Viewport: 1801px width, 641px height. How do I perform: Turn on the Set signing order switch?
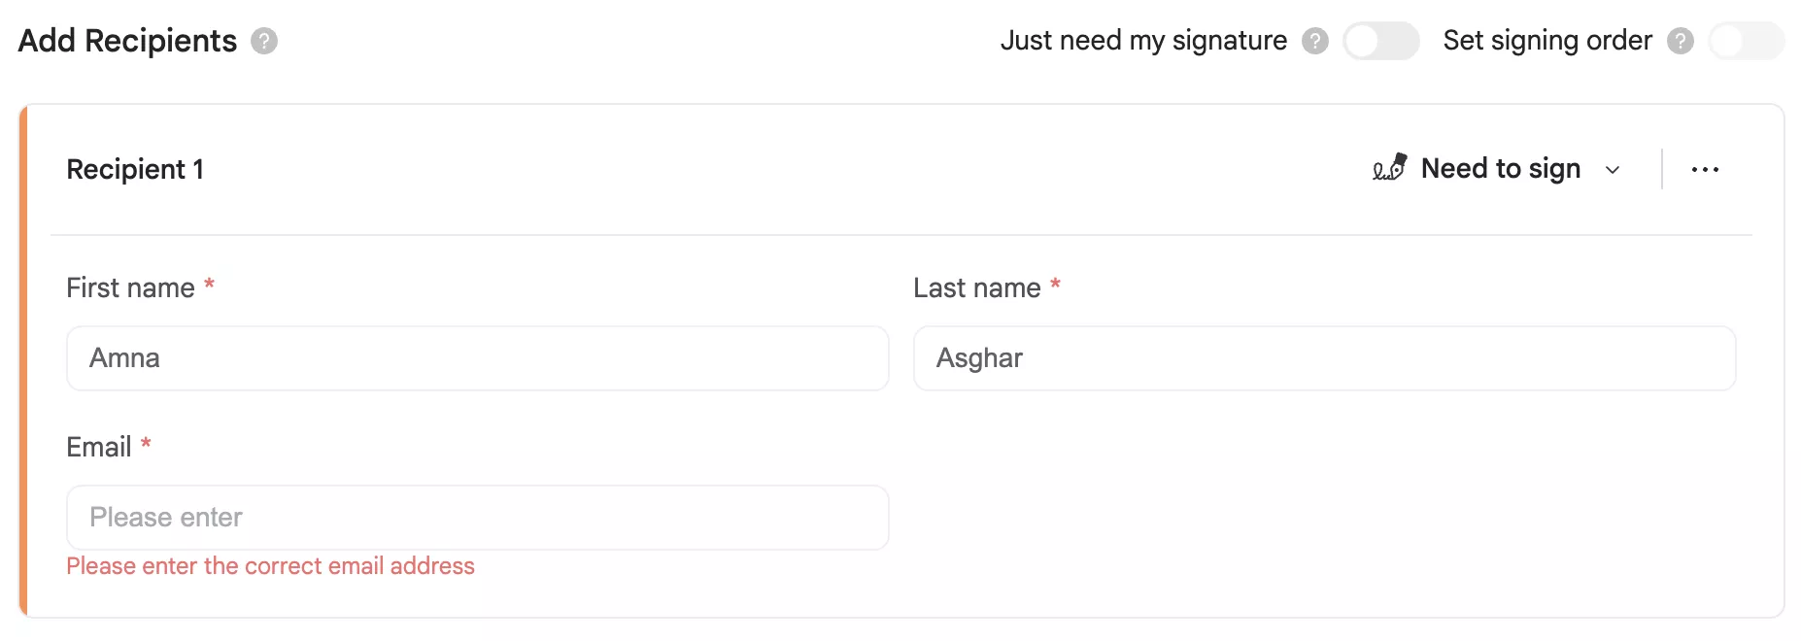pos(1746,41)
